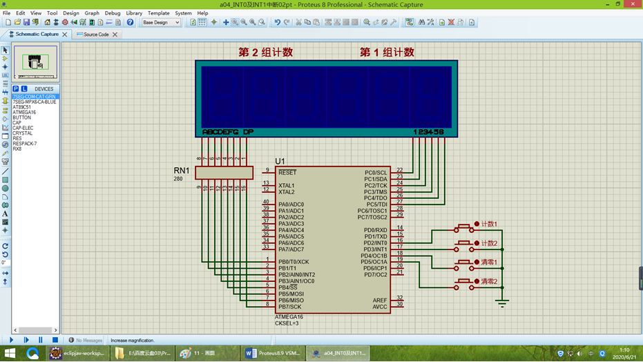Open the eclipse workspace taskbar item
The height and width of the screenshot is (362, 643).
coord(78,353)
